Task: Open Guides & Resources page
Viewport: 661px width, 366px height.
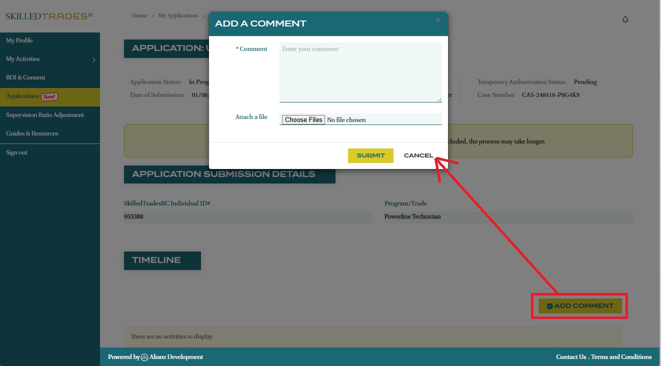Action: click(x=32, y=133)
